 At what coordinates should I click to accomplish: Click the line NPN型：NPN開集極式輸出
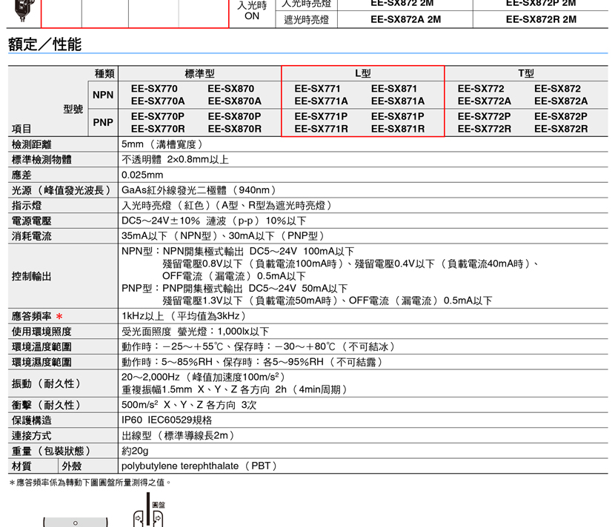tap(182, 252)
